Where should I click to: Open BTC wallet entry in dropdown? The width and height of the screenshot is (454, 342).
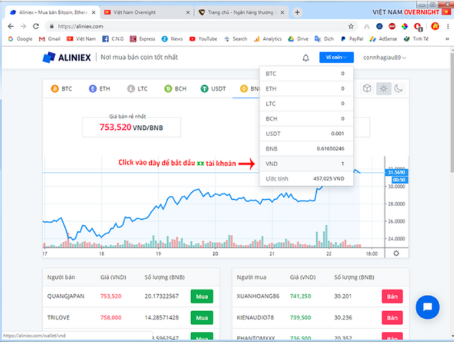(306, 73)
